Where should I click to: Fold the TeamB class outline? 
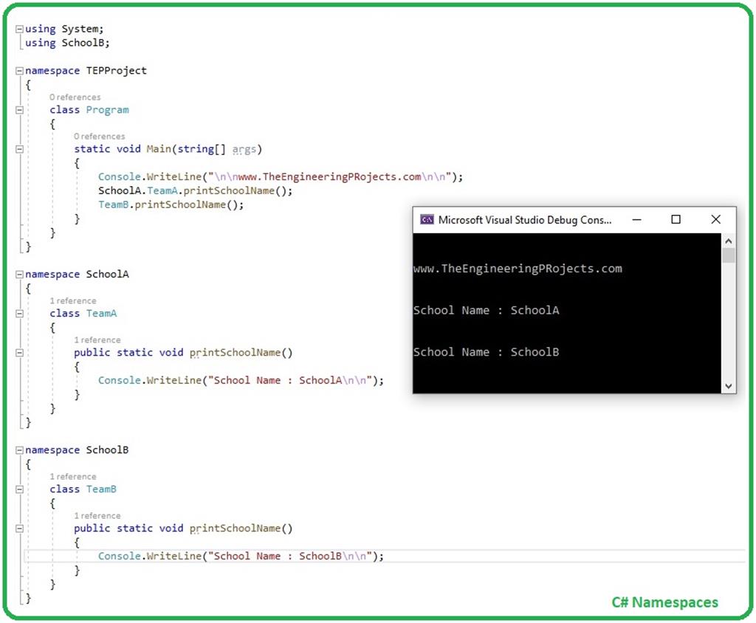coord(19,489)
